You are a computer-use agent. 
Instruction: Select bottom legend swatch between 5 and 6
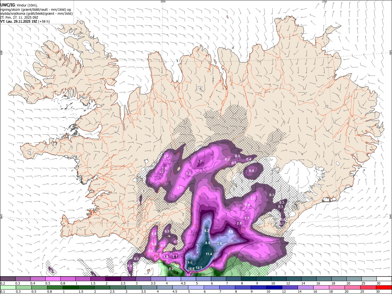pos(196,287)
